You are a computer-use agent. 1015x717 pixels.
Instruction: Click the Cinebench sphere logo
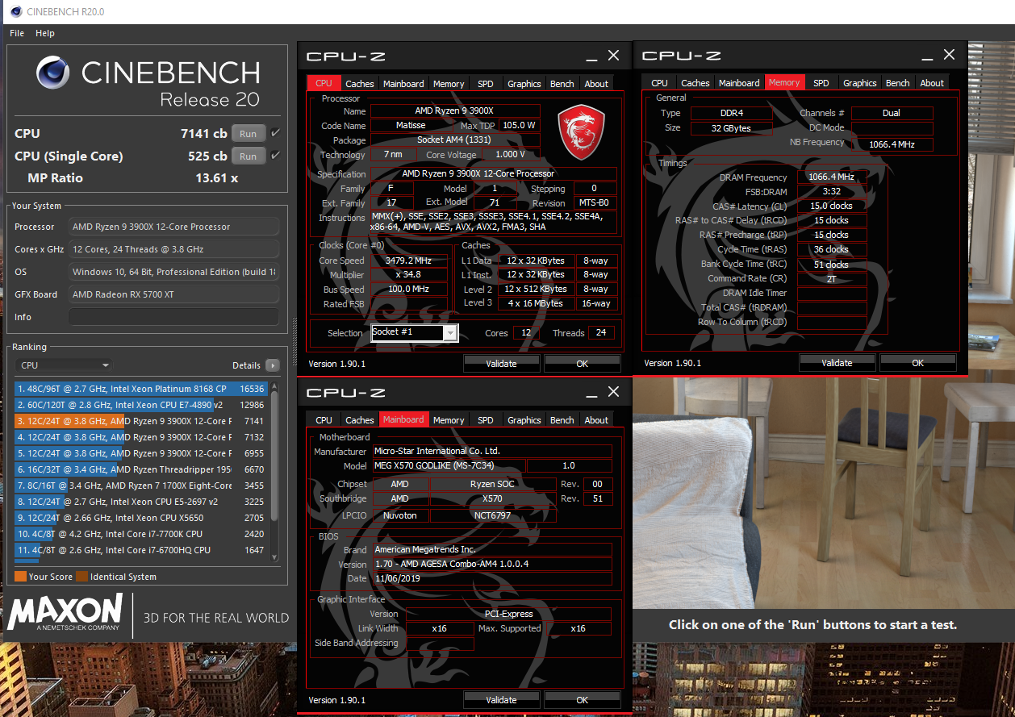55,73
